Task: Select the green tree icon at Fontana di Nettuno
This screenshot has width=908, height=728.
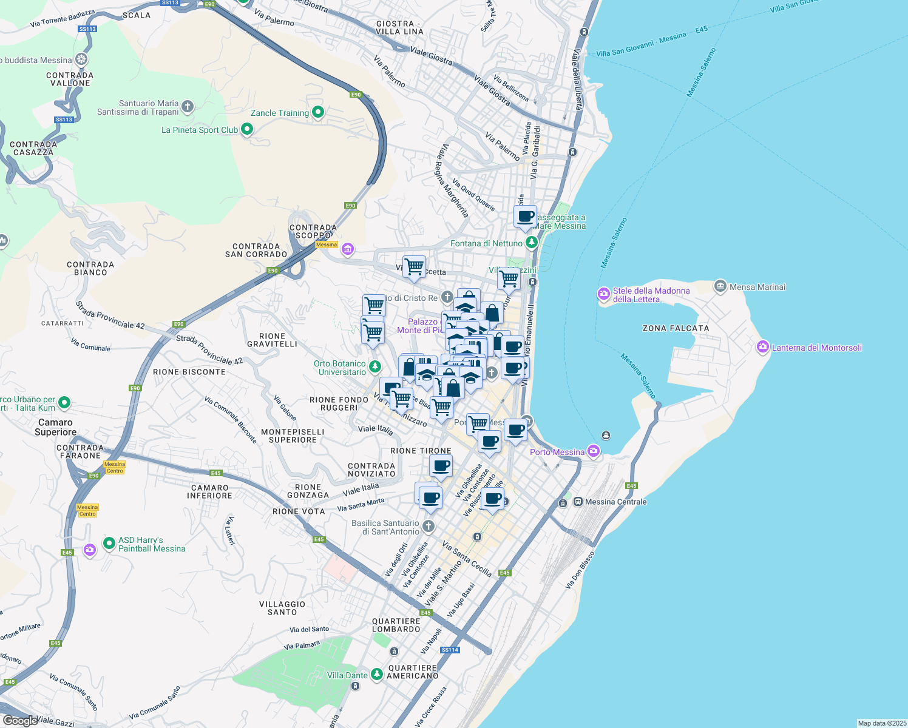Action: tap(531, 241)
